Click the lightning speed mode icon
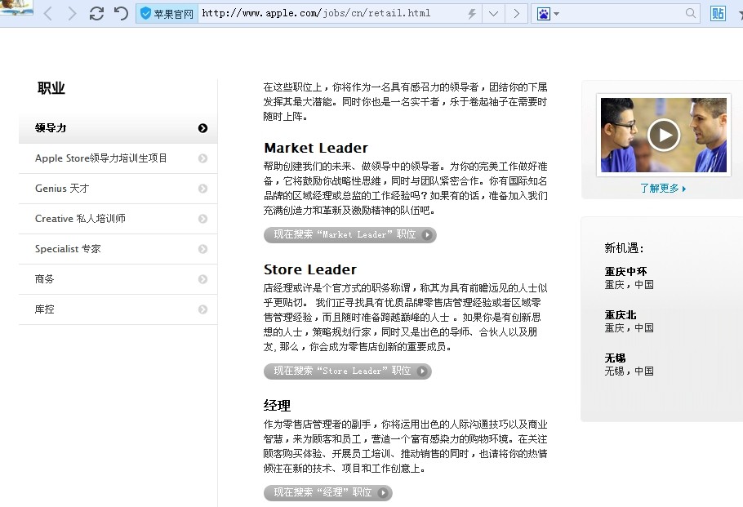The width and height of the screenshot is (743, 507). coord(471,14)
